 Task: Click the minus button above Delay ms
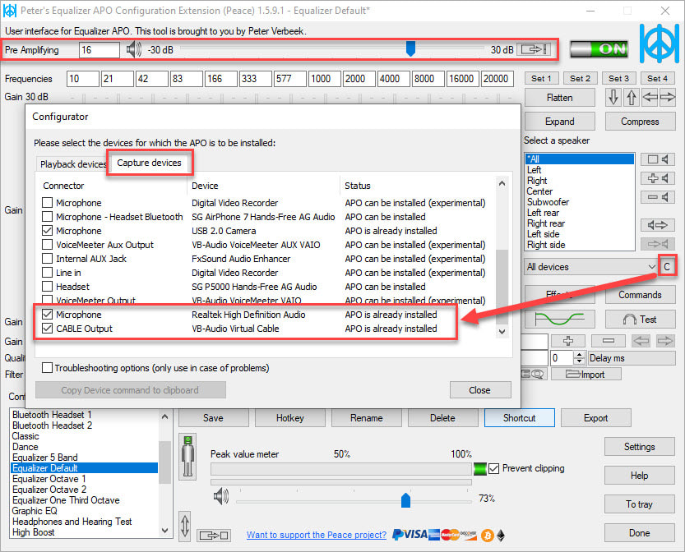[609, 341]
